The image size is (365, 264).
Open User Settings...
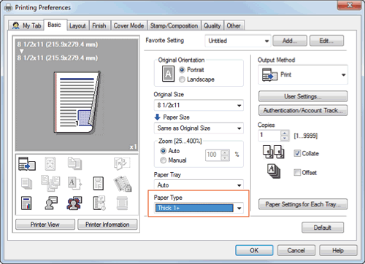pos(303,96)
